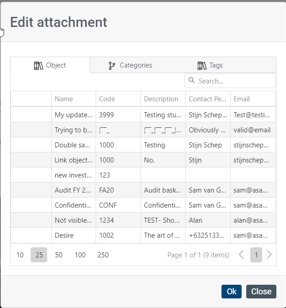Focus the Search input field
The width and height of the screenshot is (286, 308).
(230, 81)
